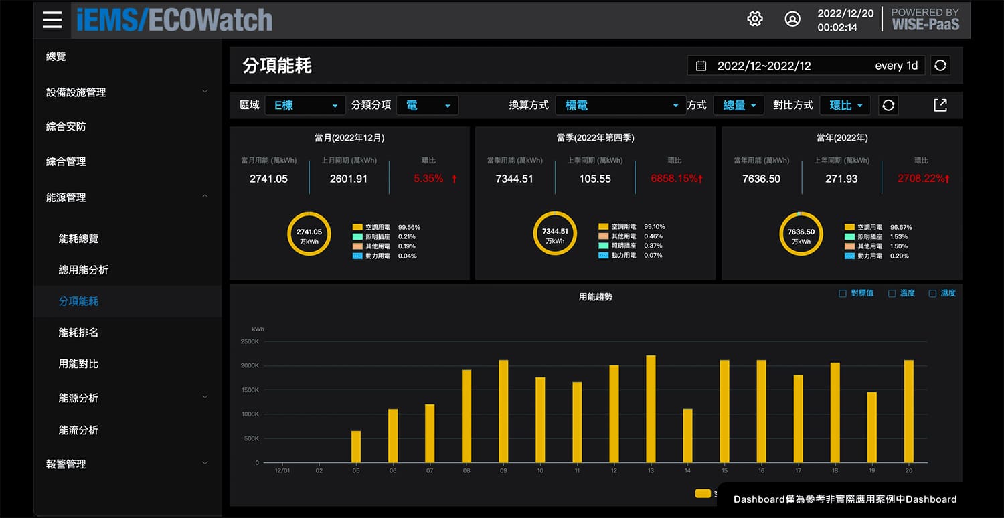Click the yearly 環比 value 2708.22%

921,179
